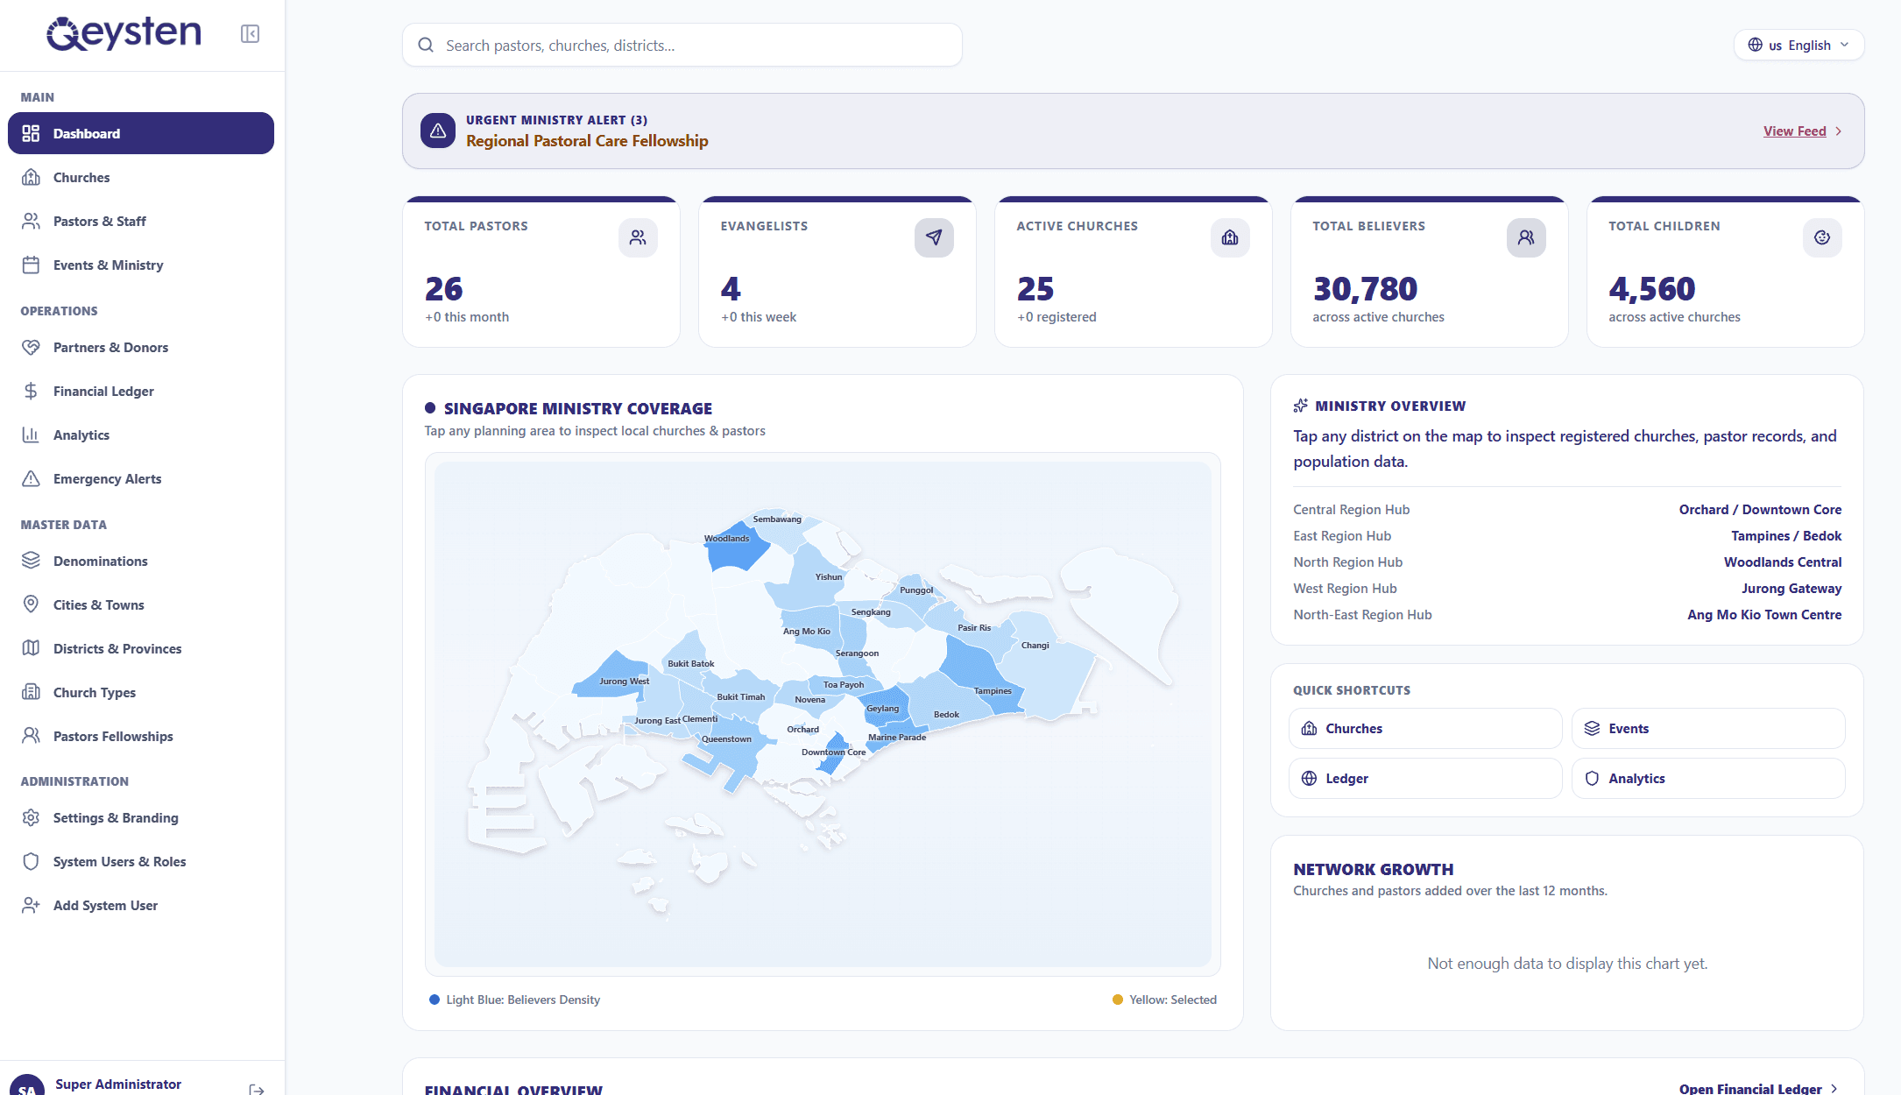The width and height of the screenshot is (1901, 1095).
Task: Click the Ledger quick shortcut button
Action: tap(1425, 778)
